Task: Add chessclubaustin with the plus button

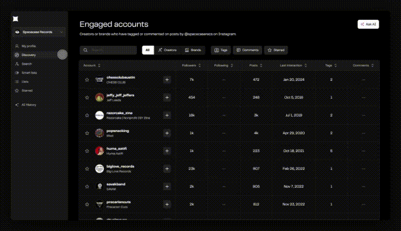Action: 167,79
